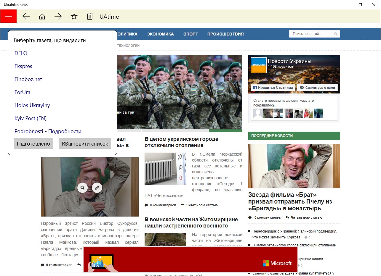
Task: Go back with the left arrow
Action: [x=26, y=17]
